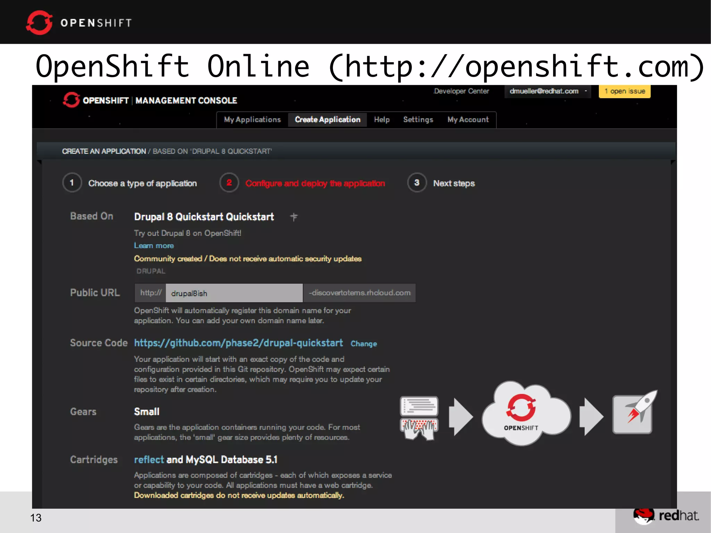Click the '-discovertotems.rhcloud.com' domain suffix
Image resolution: width=711 pixels, height=533 pixels.
click(x=360, y=293)
